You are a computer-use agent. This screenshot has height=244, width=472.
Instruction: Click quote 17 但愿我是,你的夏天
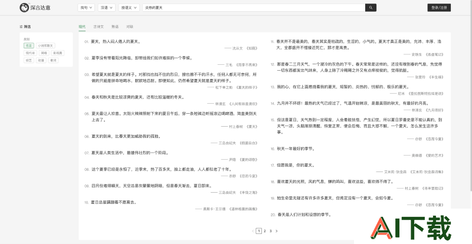tap(296, 165)
